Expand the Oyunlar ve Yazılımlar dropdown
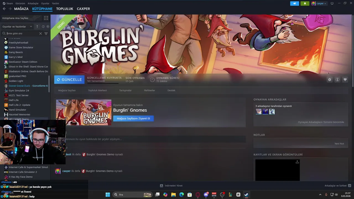 pyautogui.click(x=17, y=27)
